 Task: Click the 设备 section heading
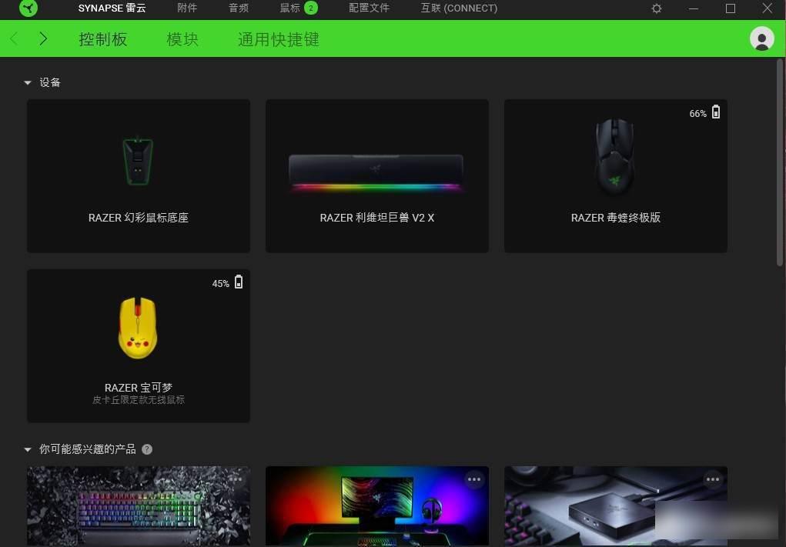(49, 82)
